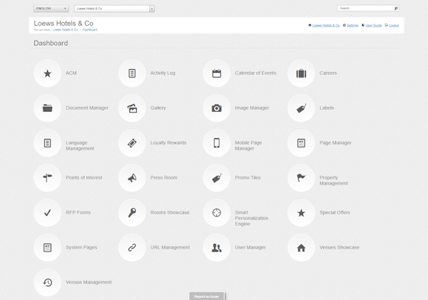
Task: Expand the ENGLISH language dropdown
Action: pyautogui.click(x=51, y=9)
